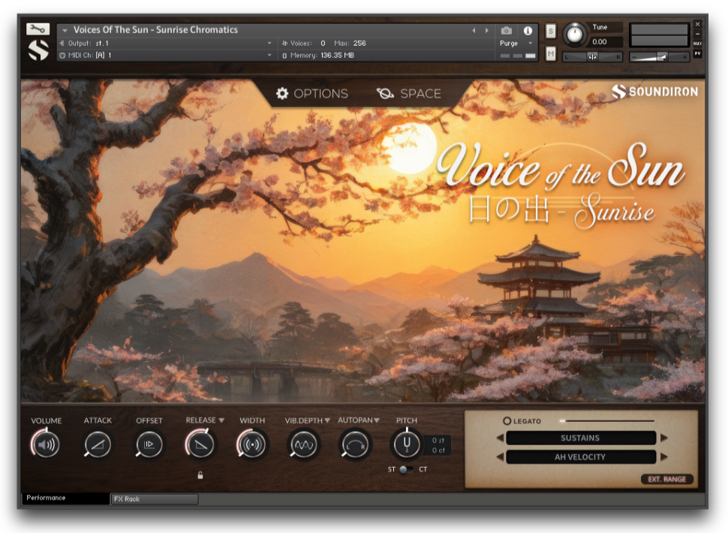Viewport: 728px width, 533px height.
Task: Open instrument info using the i icon
Action: [x=528, y=32]
